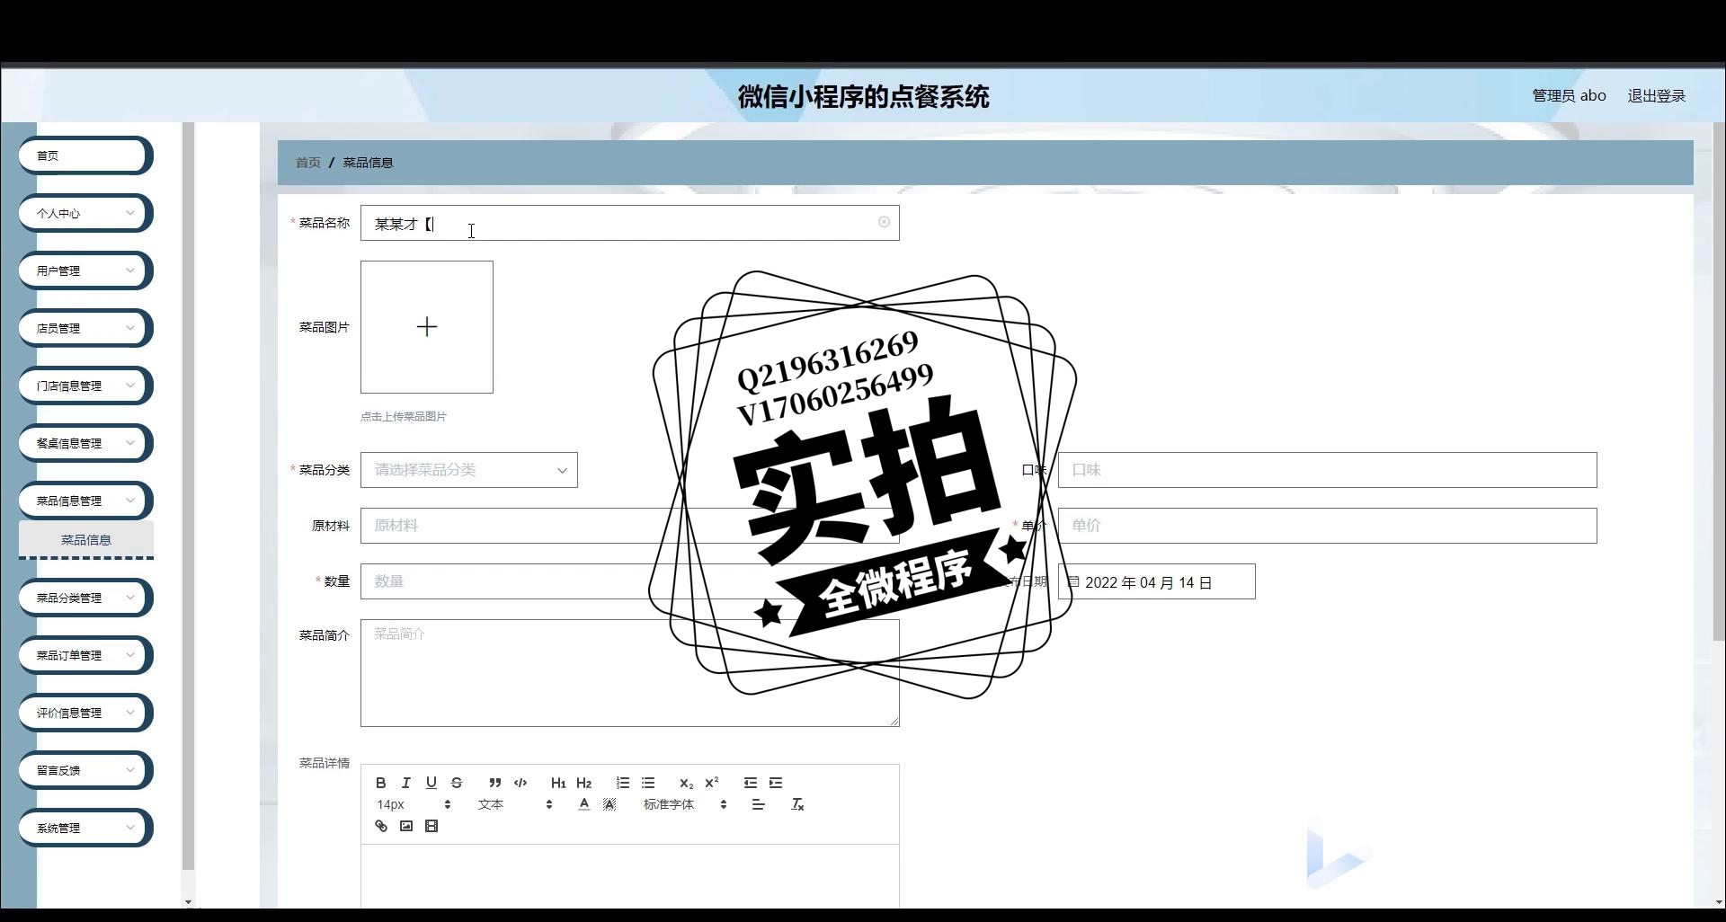Screen dimensions: 1726x922
Task: Decrease indent in editor
Action: click(x=751, y=783)
